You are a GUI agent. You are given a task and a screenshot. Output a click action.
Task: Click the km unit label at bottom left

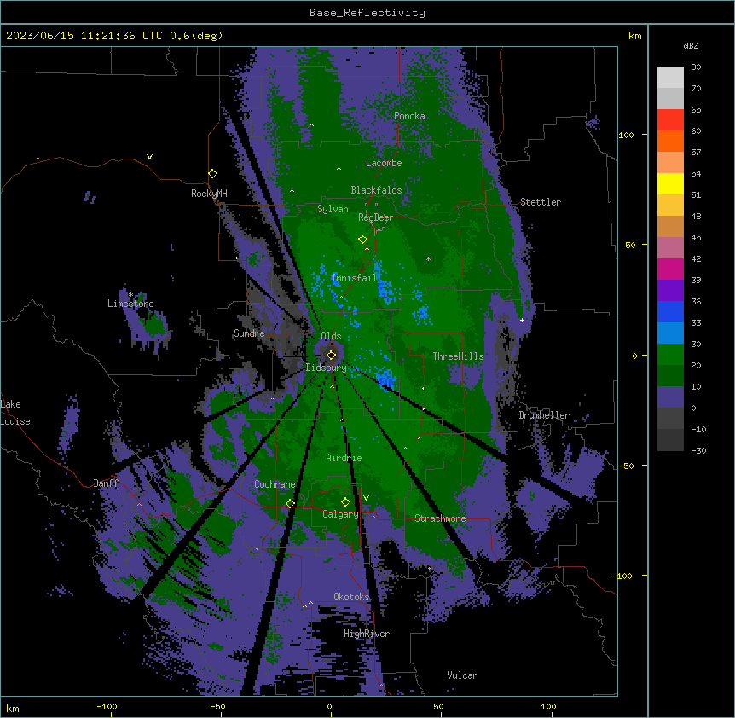click(13, 708)
